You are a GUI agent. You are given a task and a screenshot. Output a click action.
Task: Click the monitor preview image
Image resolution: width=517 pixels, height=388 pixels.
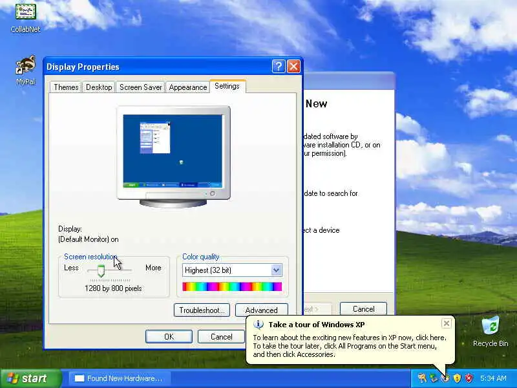pos(173,156)
